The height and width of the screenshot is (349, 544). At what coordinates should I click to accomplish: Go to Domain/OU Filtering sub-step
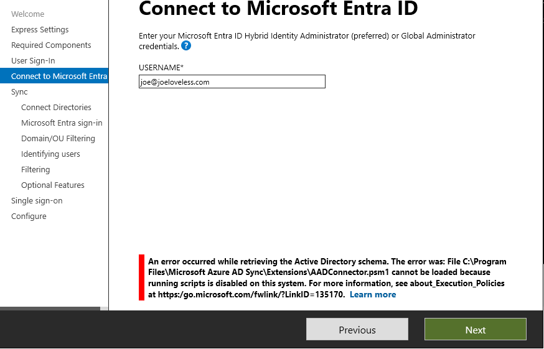[58, 138]
